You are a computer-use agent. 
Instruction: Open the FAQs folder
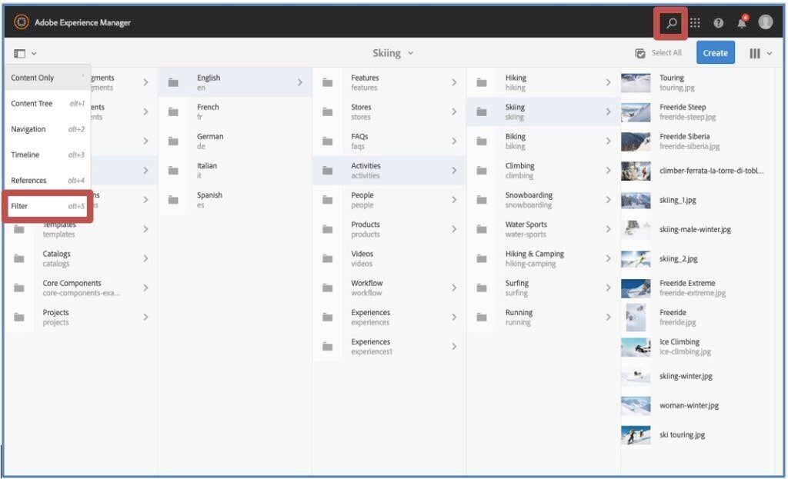coord(389,141)
